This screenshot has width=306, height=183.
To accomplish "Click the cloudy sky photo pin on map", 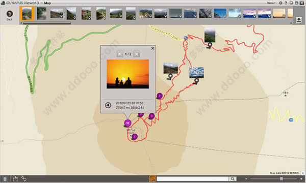I will pos(196,75).
